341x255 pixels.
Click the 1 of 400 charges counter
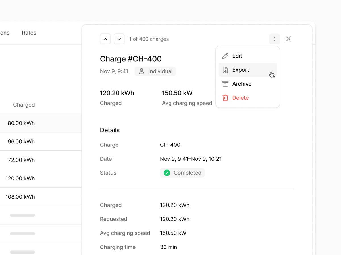[149, 39]
